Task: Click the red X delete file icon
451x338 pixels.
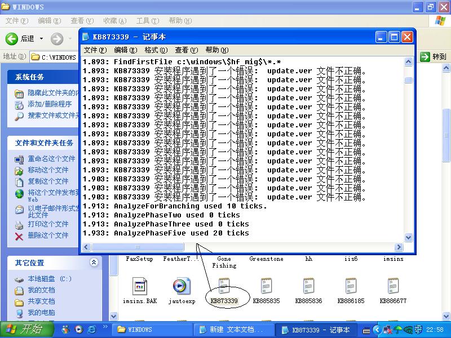Action: (19, 237)
